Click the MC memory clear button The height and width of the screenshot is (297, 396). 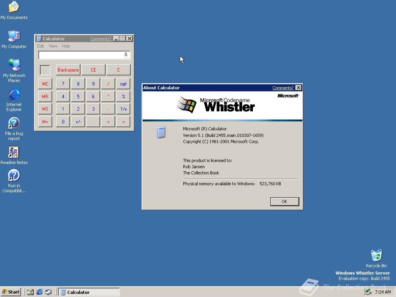pos(45,84)
